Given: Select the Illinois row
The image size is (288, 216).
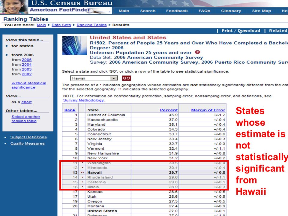Looking at the screenshot, I should coord(144,187).
